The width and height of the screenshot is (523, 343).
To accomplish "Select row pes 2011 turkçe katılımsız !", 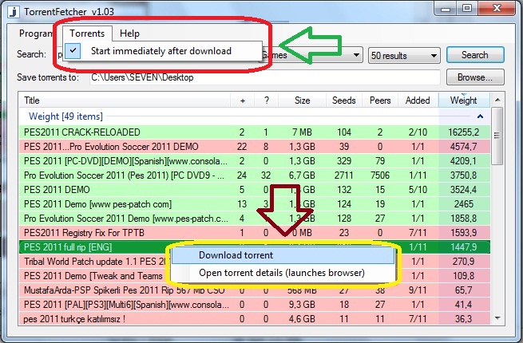I will click(x=255, y=319).
